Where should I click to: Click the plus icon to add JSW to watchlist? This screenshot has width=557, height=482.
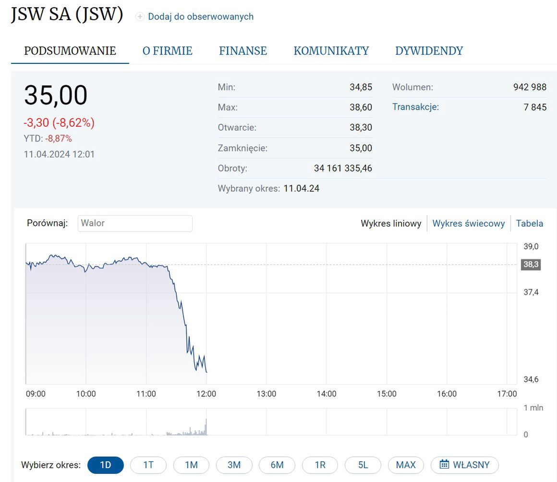(x=139, y=16)
